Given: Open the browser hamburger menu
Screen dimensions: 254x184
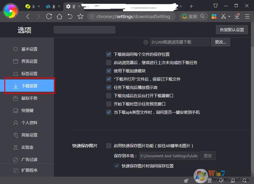Looking at the screenshot, I should coord(247,16).
